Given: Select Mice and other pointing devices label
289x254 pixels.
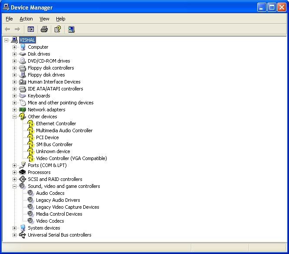Looking at the screenshot, I should coord(61,103).
